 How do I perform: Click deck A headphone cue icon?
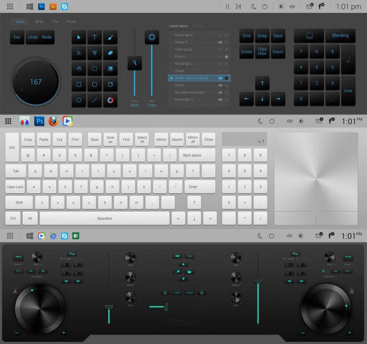click(x=165, y=292)
